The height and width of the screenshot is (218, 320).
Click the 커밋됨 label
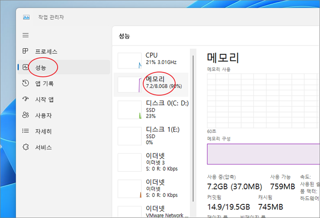214,197
